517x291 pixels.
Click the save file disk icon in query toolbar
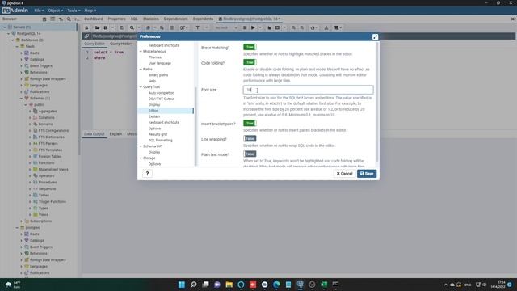[106, 27]
